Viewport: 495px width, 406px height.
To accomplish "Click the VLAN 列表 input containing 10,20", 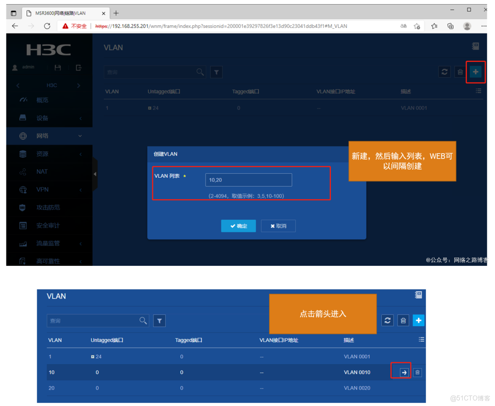I will coord(248,180).
